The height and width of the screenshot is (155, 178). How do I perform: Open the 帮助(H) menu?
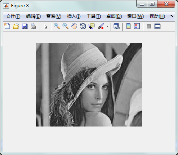tap(157, 16)
